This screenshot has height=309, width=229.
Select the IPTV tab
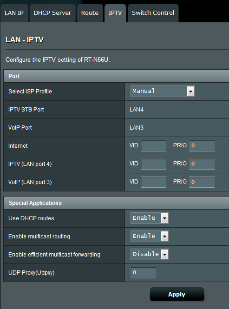115,13
